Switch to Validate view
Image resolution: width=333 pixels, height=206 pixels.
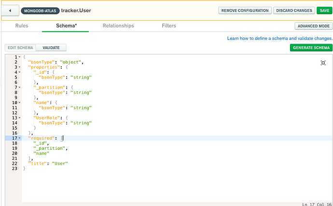[51, 48]
